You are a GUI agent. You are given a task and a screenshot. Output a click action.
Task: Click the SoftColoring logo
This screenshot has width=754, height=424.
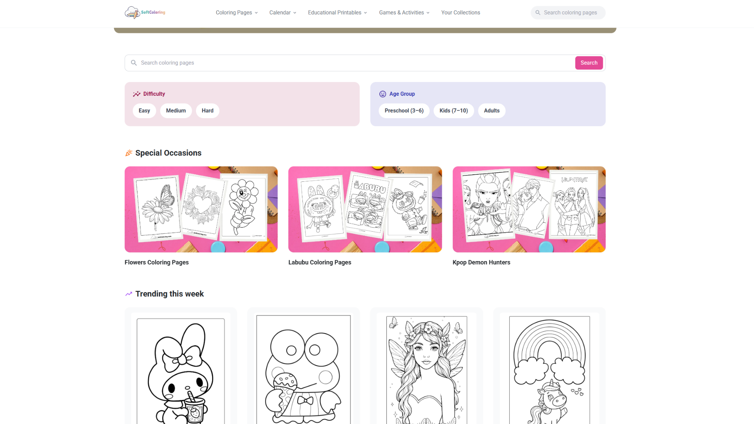145,13
